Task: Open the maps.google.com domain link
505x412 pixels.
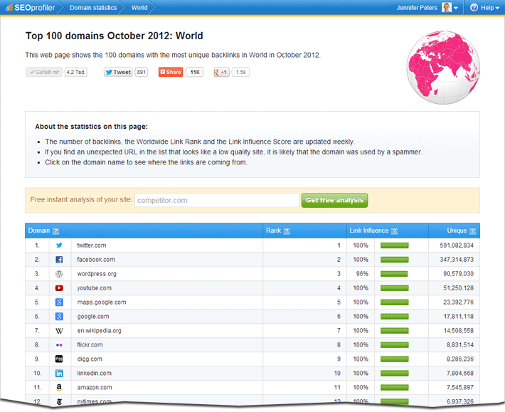Action: pos(102,302)
